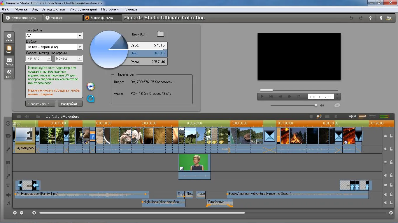Open the [конец] marker dropdown

click(x=79, y=58)
